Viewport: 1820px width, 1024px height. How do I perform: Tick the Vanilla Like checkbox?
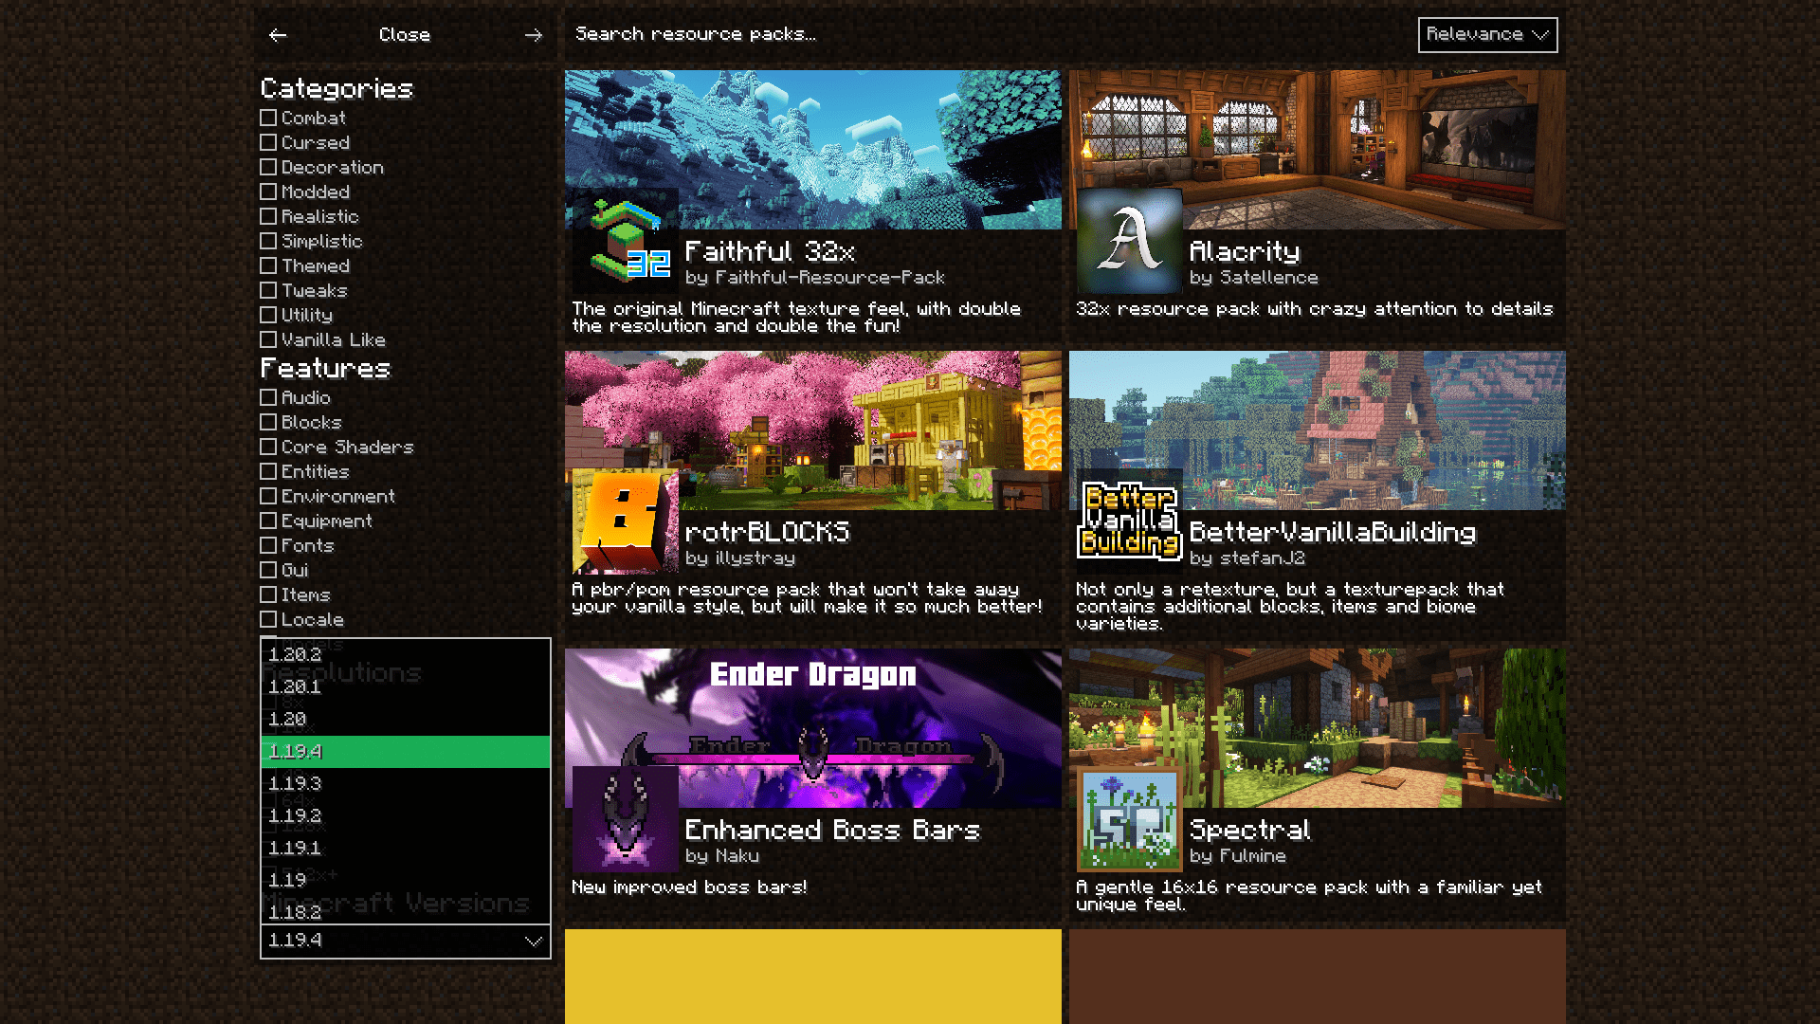[268, 339]
